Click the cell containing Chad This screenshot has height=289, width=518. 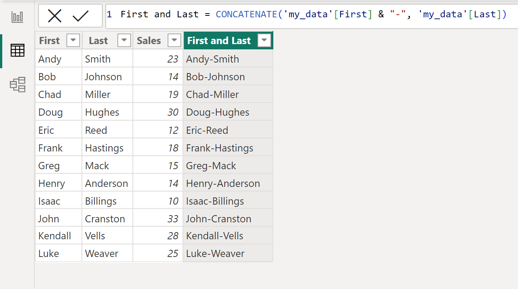coord(59,94)
